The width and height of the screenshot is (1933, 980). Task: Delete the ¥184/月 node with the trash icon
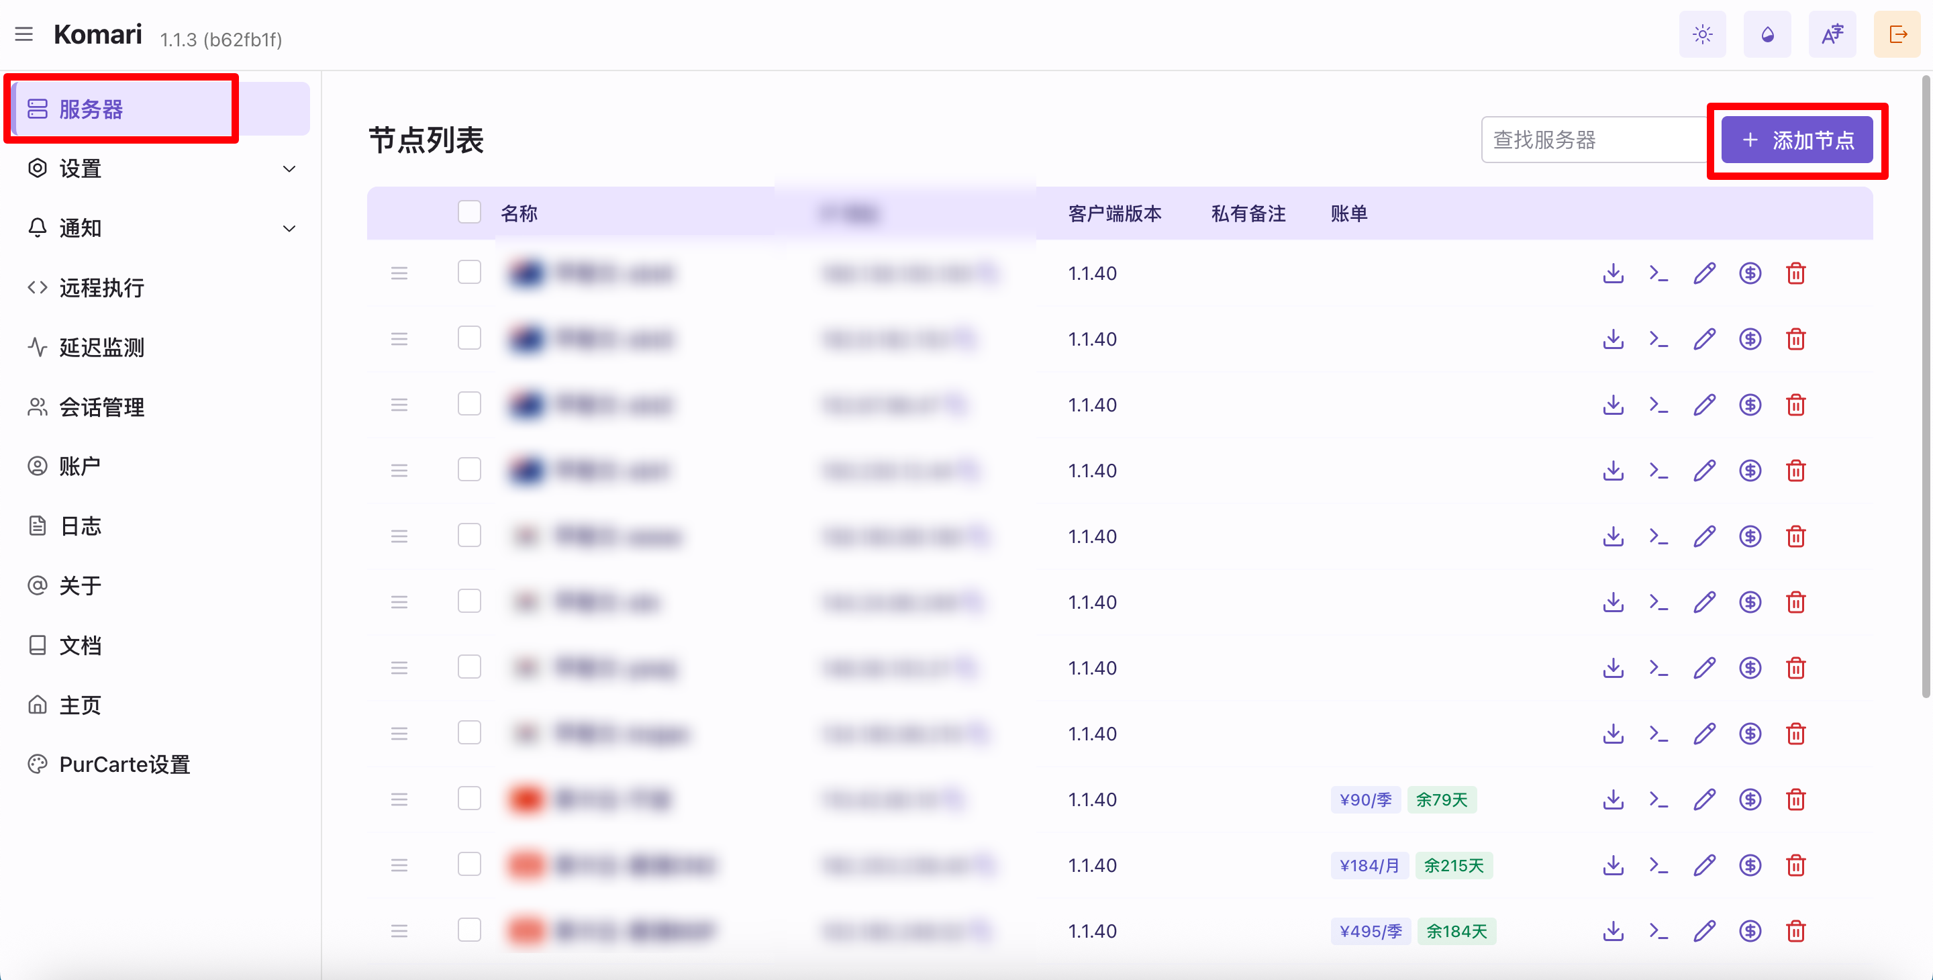click(x=1795, y=866)
